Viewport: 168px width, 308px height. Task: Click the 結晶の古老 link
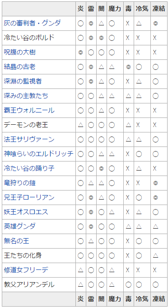tap(19, 67)
